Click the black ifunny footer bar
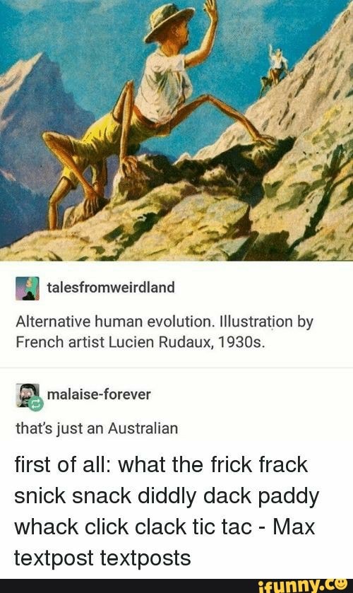The image size is (353, 593). click(176, 585)
